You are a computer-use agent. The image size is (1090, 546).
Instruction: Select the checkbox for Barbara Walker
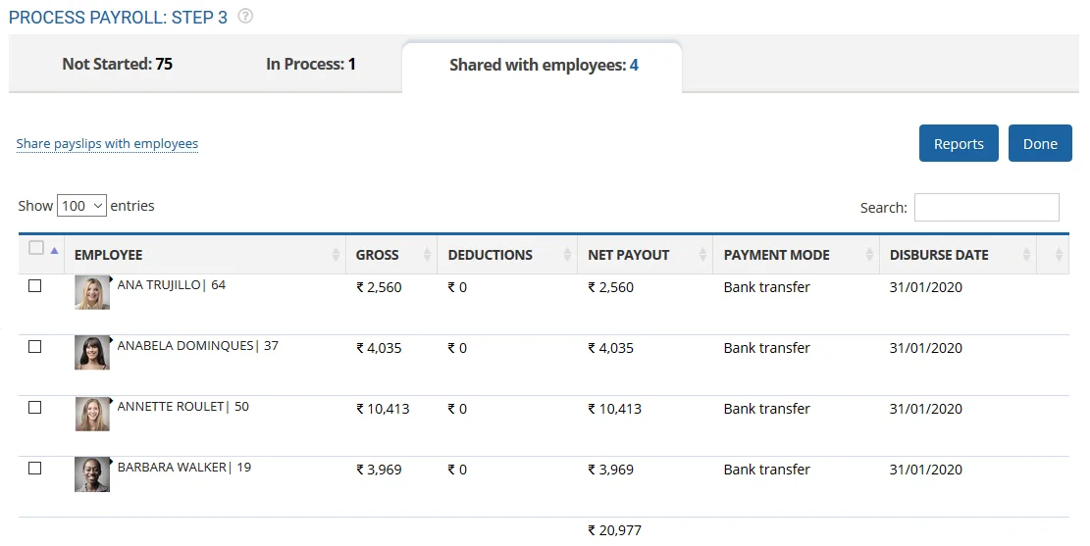pos(34,469)
